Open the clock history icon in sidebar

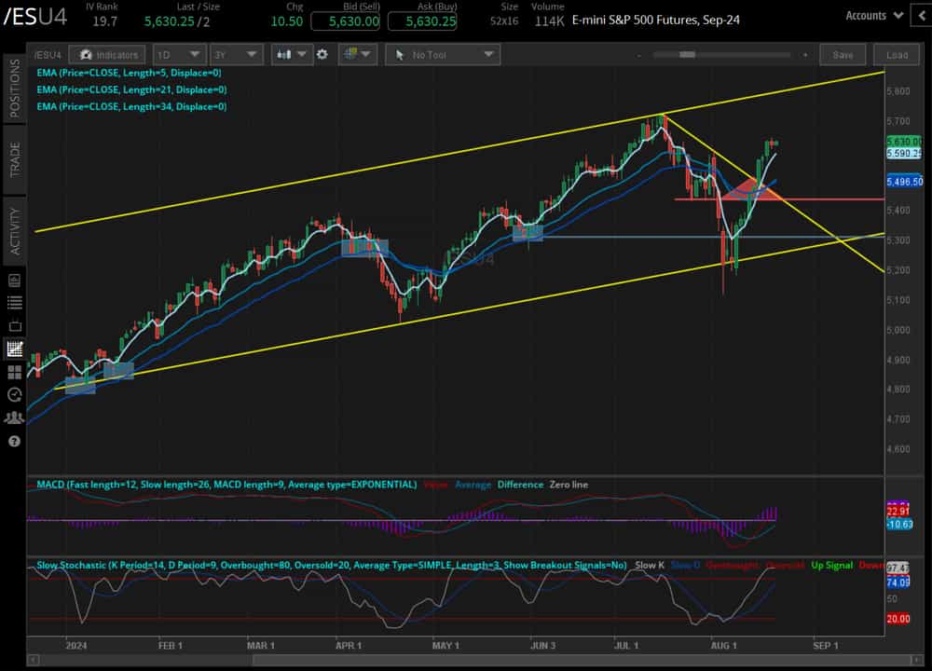pyautogui.click(x=14, y=395)
